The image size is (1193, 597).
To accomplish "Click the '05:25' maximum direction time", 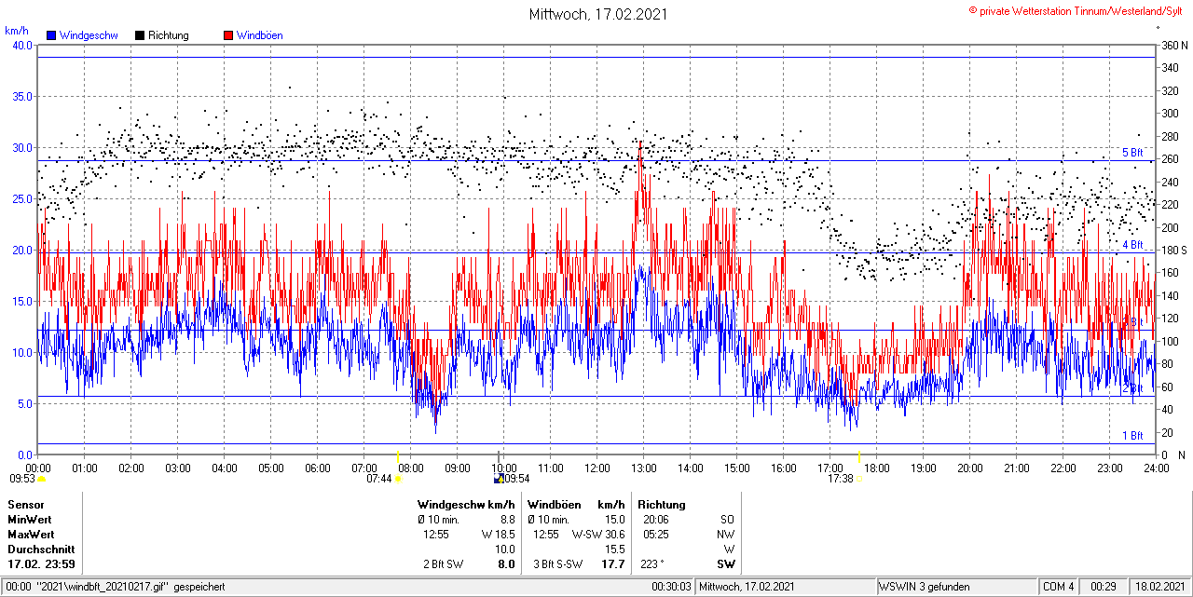I will (656, 535).
